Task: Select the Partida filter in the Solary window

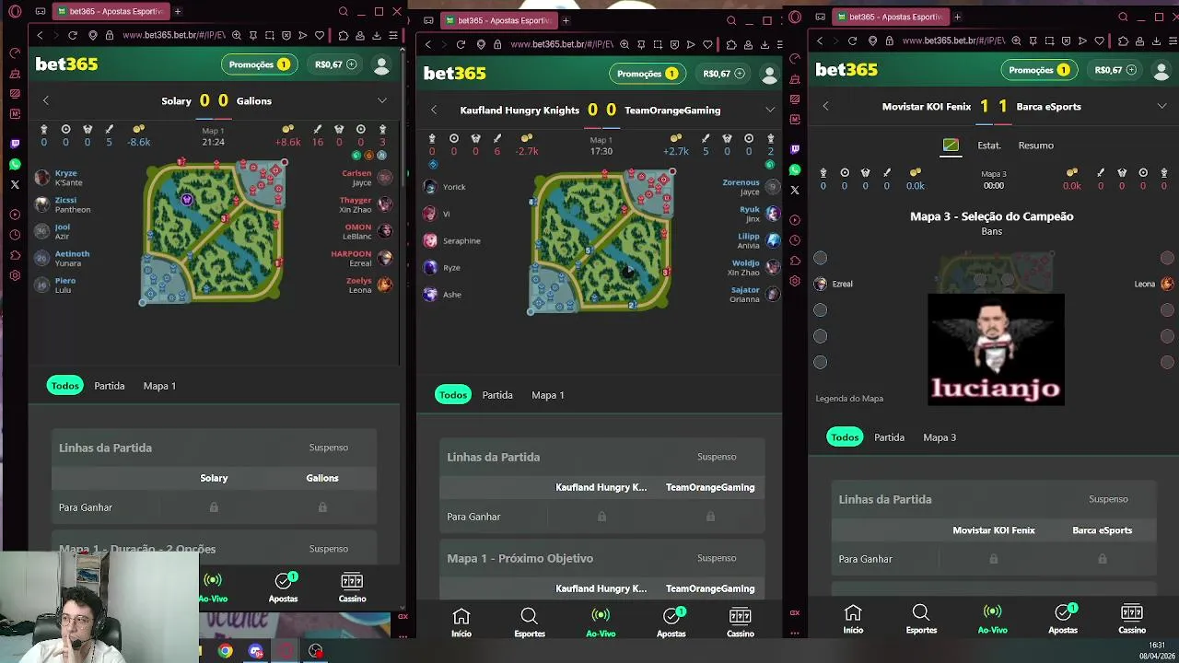Action: tap(110, 386)
